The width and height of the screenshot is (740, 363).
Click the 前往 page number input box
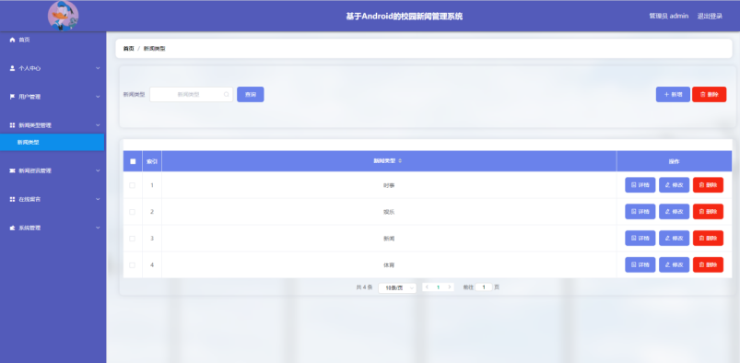484,287
